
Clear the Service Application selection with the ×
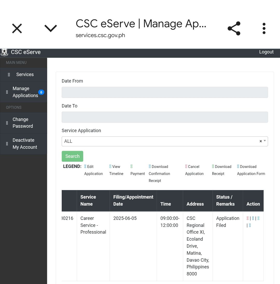[x=261, y=141]
